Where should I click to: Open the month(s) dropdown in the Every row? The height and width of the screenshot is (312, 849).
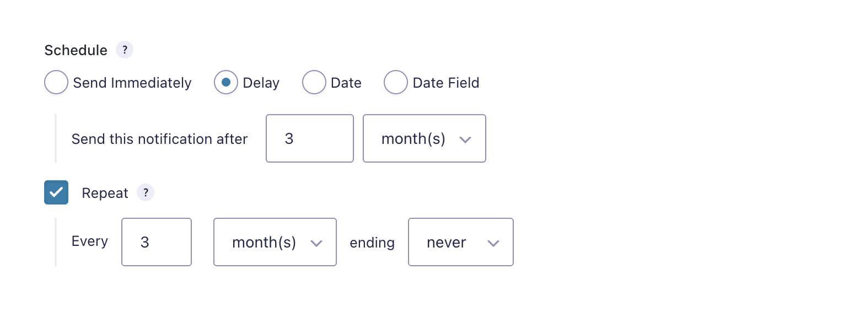pyautogui.click(x=275, y=243)
